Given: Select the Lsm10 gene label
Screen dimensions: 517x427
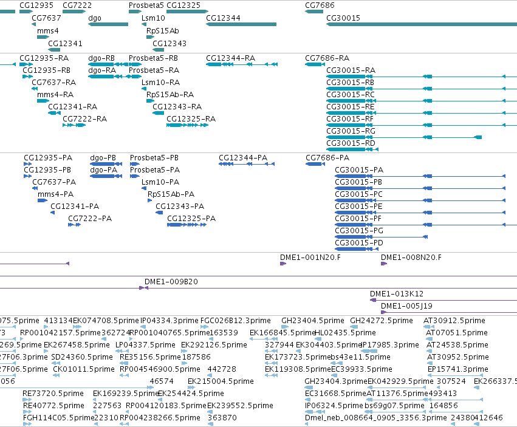Looking at the screenshot, I should click(153, 18).
